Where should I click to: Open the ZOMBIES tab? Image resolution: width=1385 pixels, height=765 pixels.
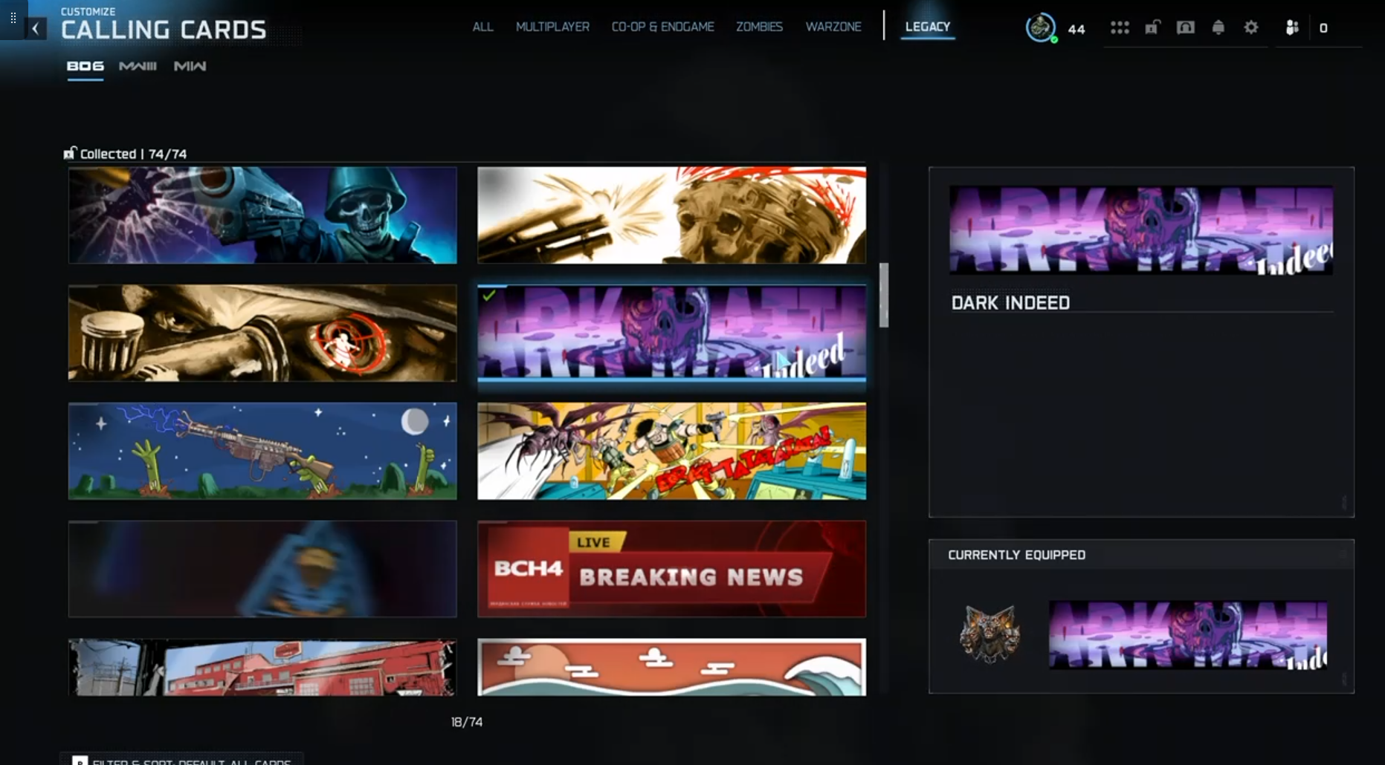pos(759,27)
